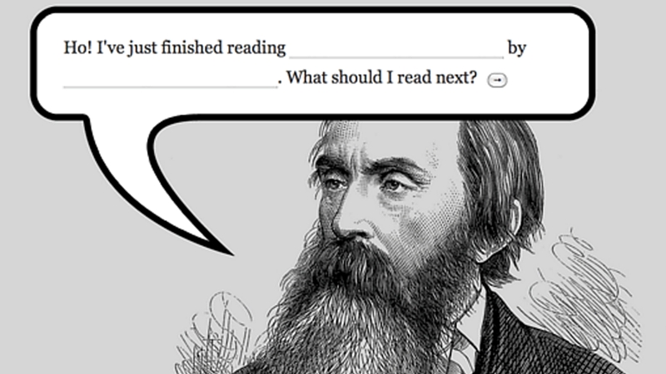Click the word "by" in the bubble
Viewport: 666px width, 374px height.
(x=517, y=48)
